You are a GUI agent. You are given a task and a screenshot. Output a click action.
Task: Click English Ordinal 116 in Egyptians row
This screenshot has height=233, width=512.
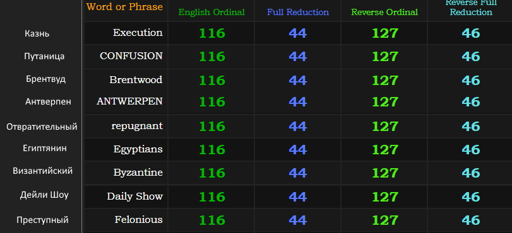click(212, 150)
